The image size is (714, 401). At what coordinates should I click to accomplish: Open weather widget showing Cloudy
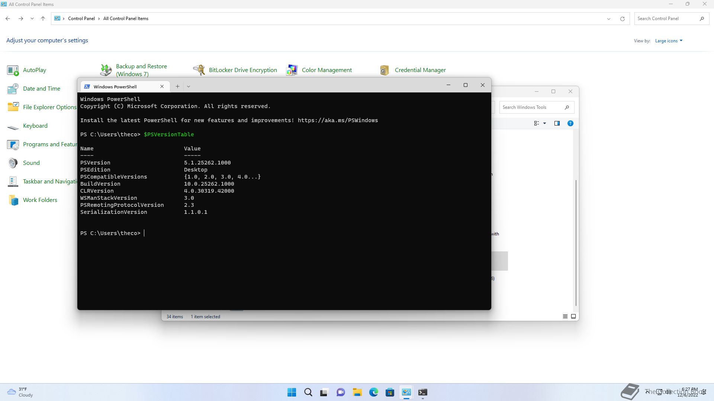(20, 392)
